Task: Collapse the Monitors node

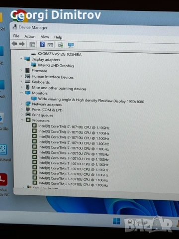Action: tap(21, 93)
